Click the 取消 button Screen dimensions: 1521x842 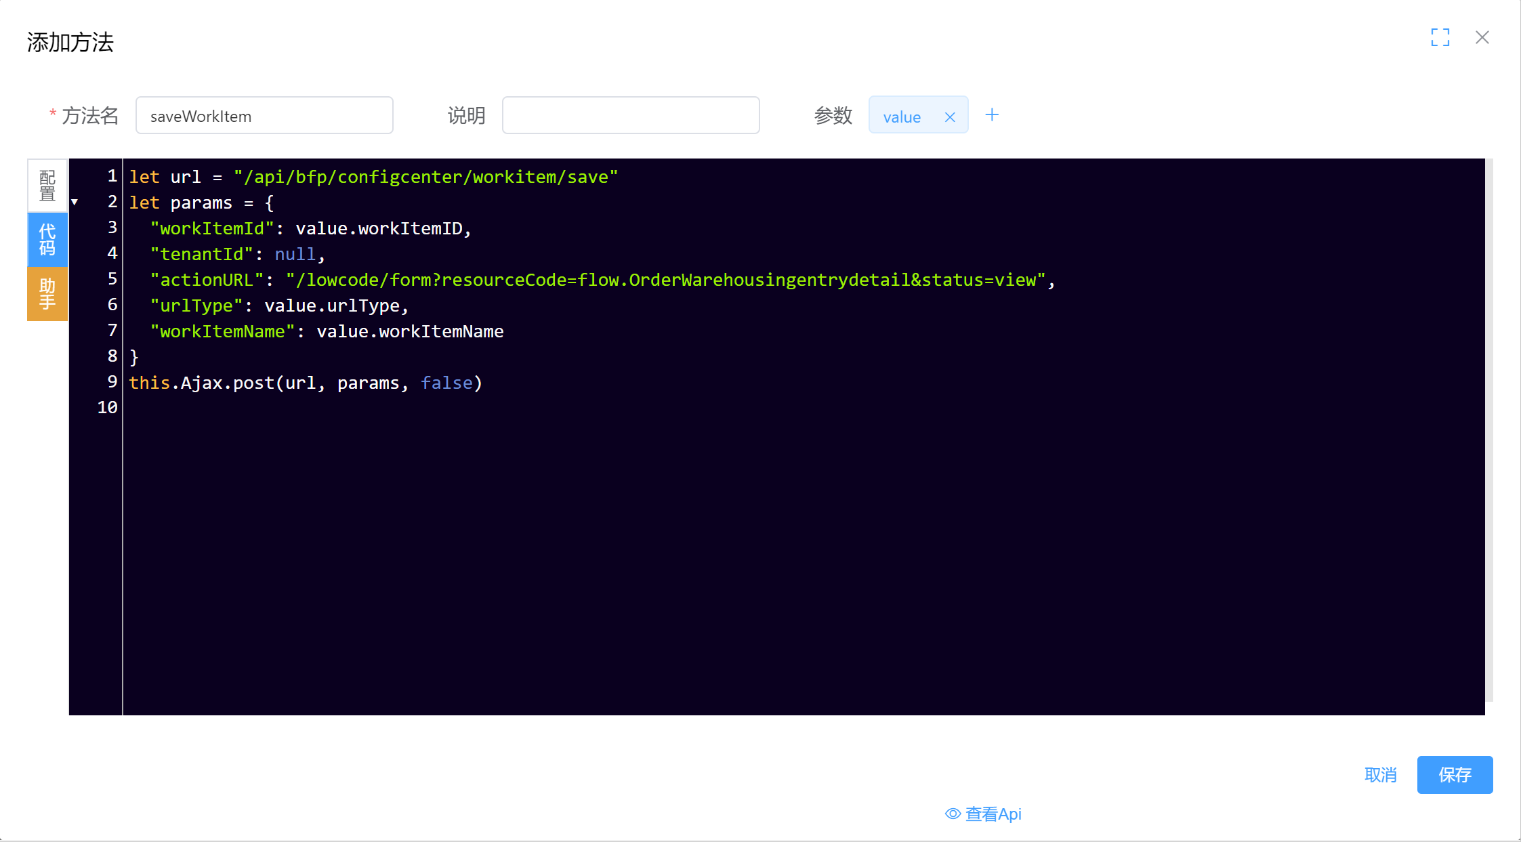pos(1380,775)
